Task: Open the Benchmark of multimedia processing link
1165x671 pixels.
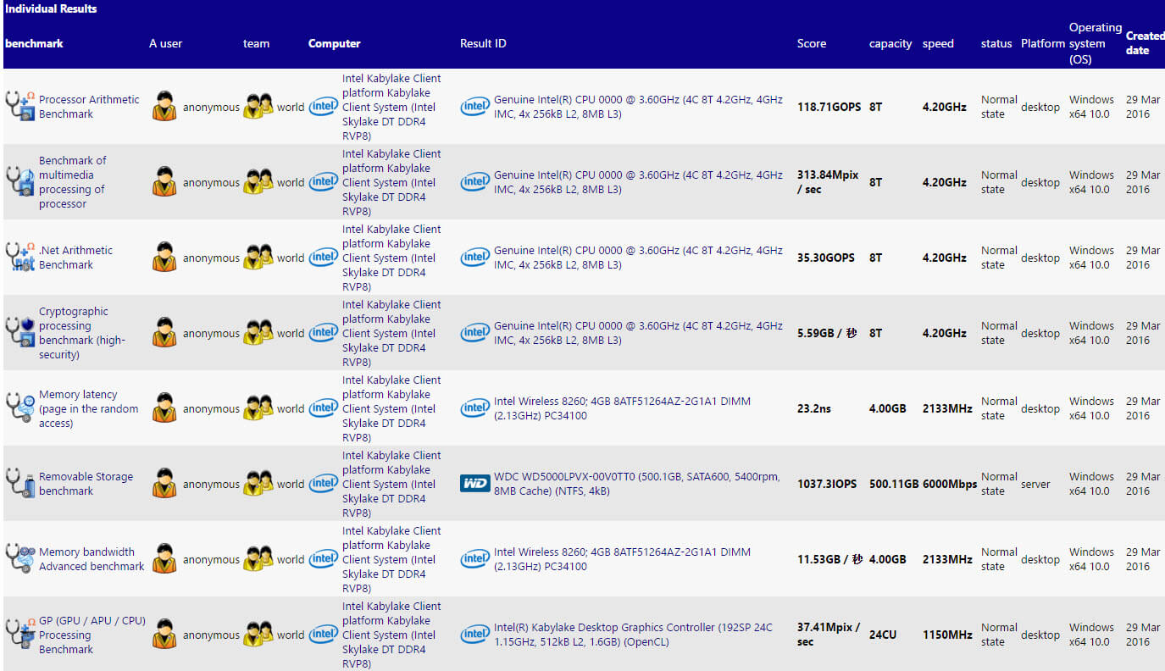Action: coord(73,182)
